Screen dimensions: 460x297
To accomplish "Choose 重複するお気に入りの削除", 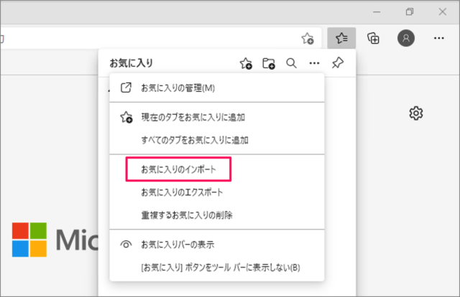I will [x=217, y=215].
